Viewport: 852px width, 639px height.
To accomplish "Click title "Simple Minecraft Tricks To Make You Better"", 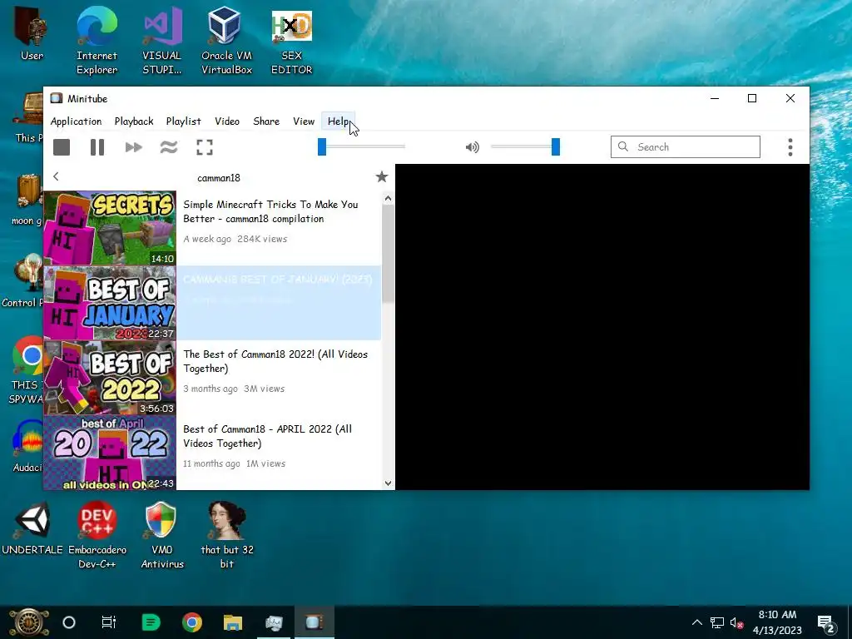I will tap(270, 211).
